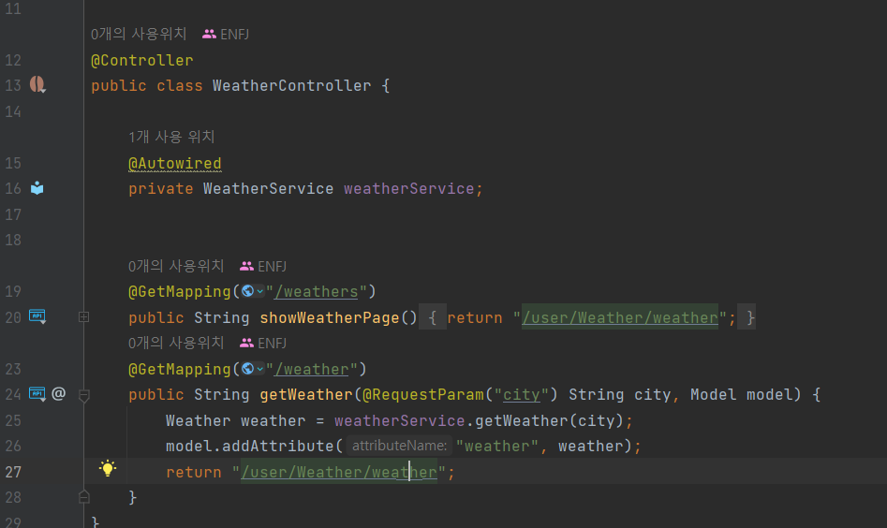Click line number 25 in the gutter
Screen dimensions: 887x528
click(x=13, y=420)
